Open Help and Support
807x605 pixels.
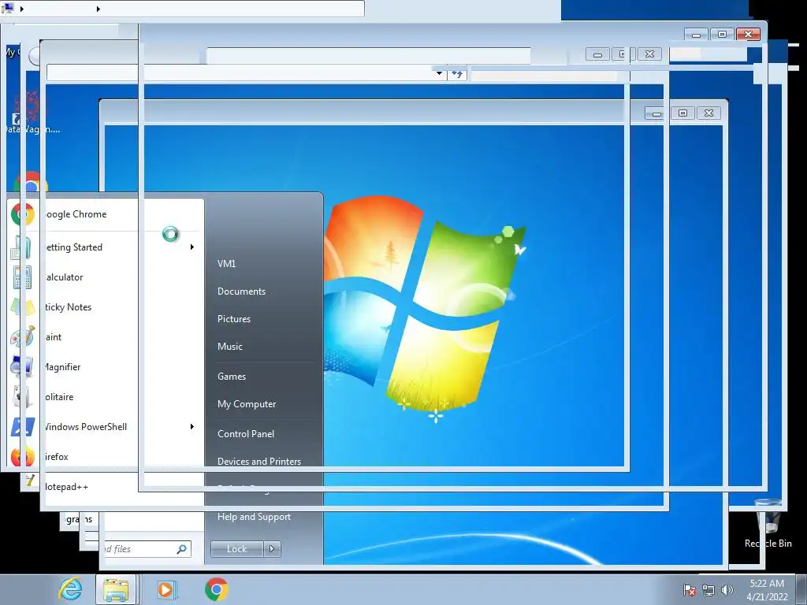coord(254,517)
